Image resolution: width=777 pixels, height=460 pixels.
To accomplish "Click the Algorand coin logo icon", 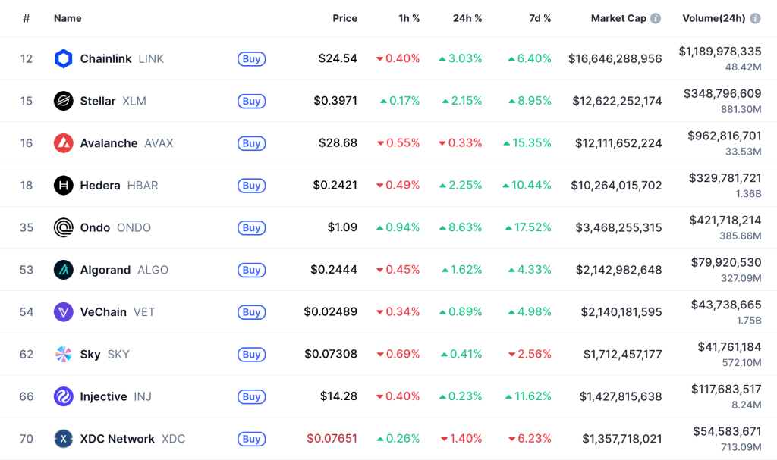I will 64,270.
